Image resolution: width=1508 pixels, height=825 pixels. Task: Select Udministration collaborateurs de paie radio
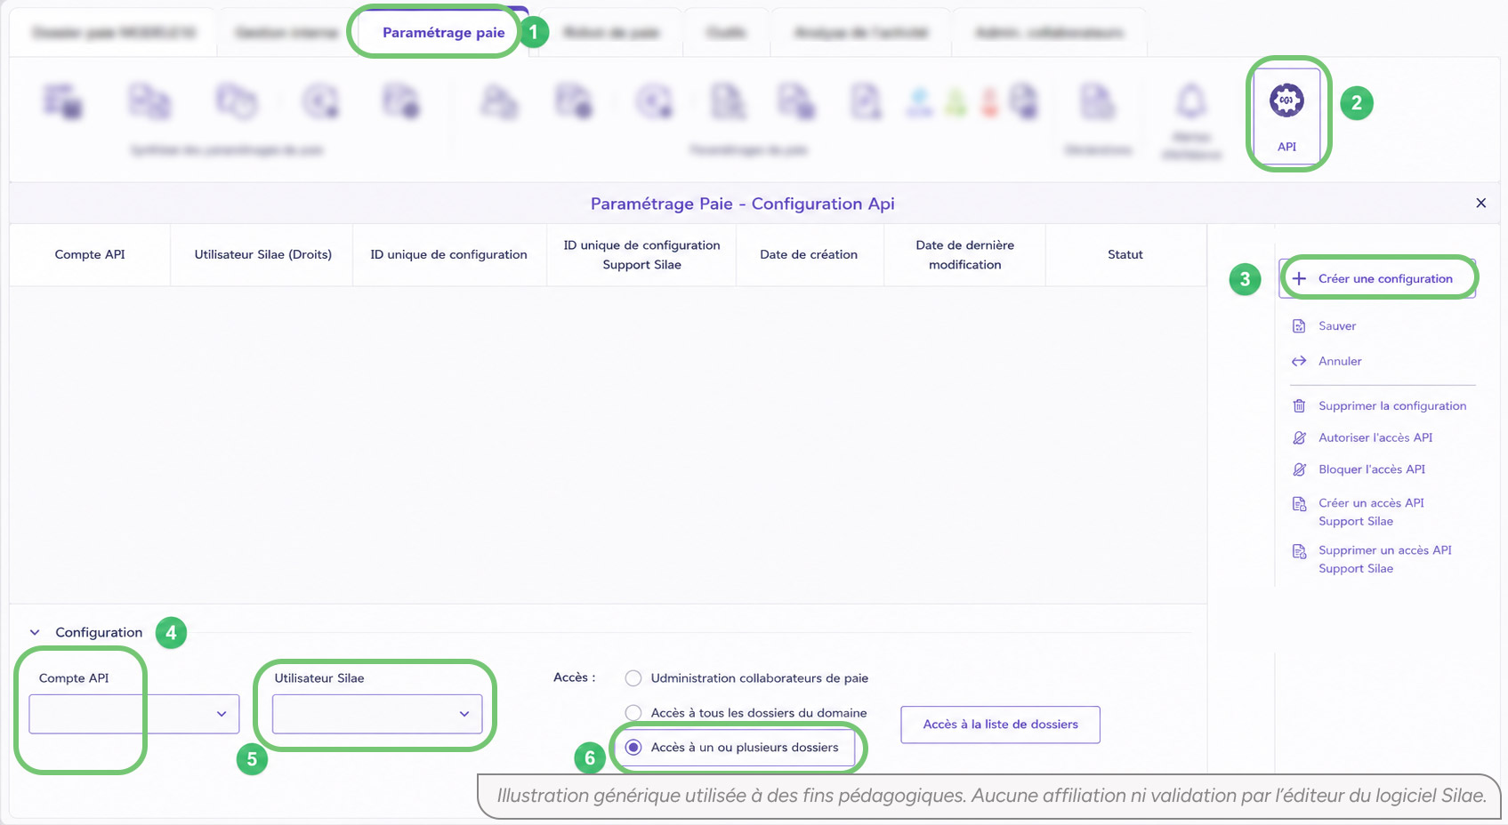click(633, 678)
